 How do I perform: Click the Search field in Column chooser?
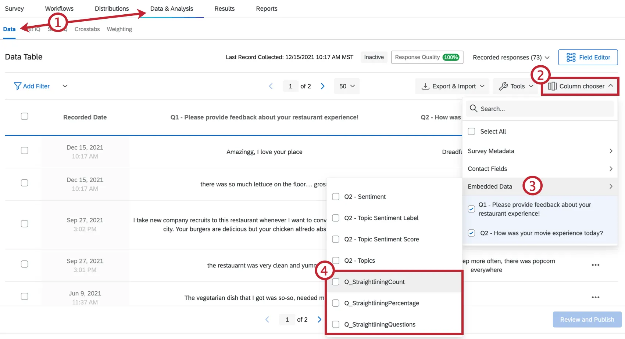click(533, 109)
